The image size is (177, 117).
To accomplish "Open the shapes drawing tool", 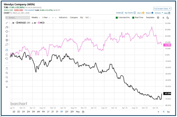I will [x=7, y=32].
